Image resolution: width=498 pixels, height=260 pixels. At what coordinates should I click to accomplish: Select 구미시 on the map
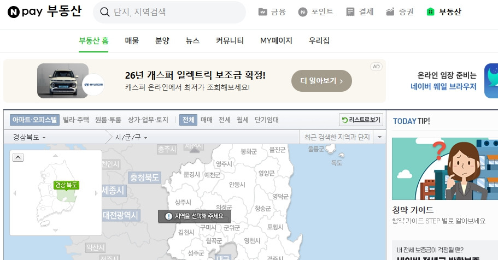tap(208, 228)
